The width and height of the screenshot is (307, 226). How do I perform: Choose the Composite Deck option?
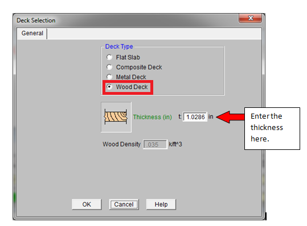coord(109,67)
